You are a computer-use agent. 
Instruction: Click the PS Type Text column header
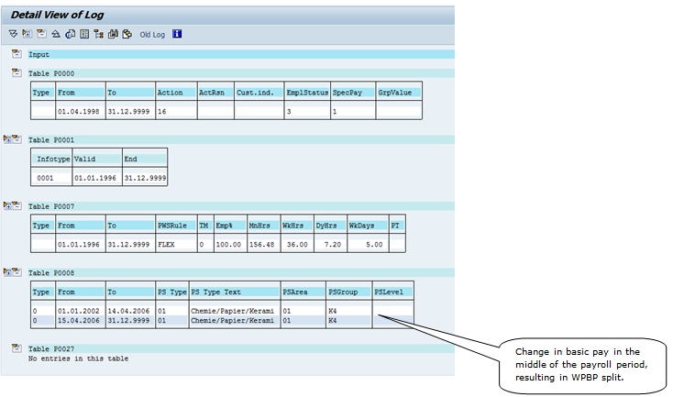coord(233,292)
